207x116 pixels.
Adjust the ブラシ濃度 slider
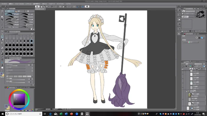pos(17,80)
